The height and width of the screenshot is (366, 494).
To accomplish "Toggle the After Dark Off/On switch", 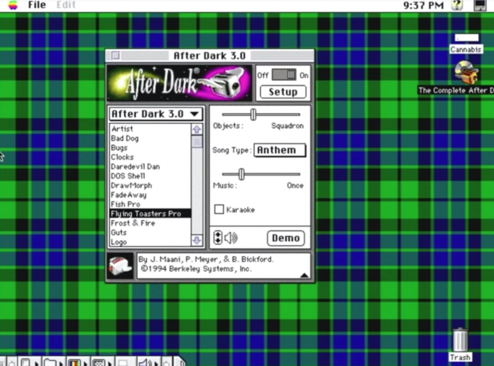I will tap(284, 75).
